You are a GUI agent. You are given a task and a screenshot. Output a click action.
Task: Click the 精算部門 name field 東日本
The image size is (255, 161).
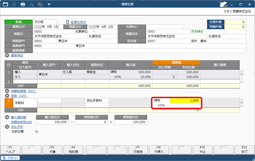point(87,41)
